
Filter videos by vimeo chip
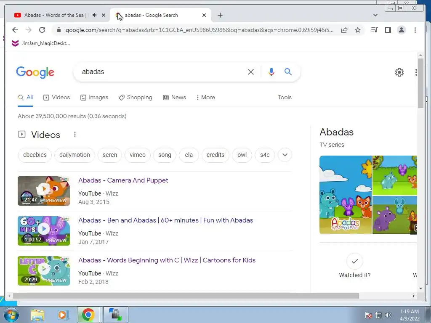click(x=138, y=155)
